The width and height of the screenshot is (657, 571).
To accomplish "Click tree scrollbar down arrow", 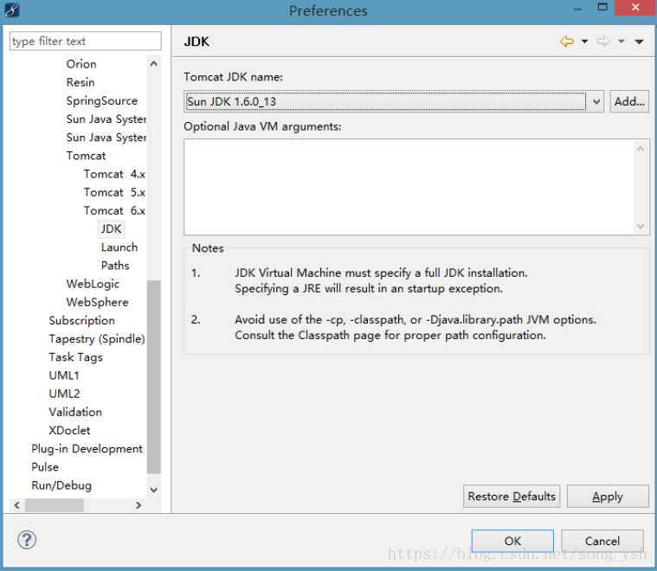I will click(x=154, y=490).
